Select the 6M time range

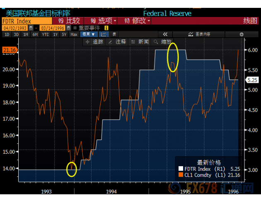pyautogui.click(x=35, y=34)
